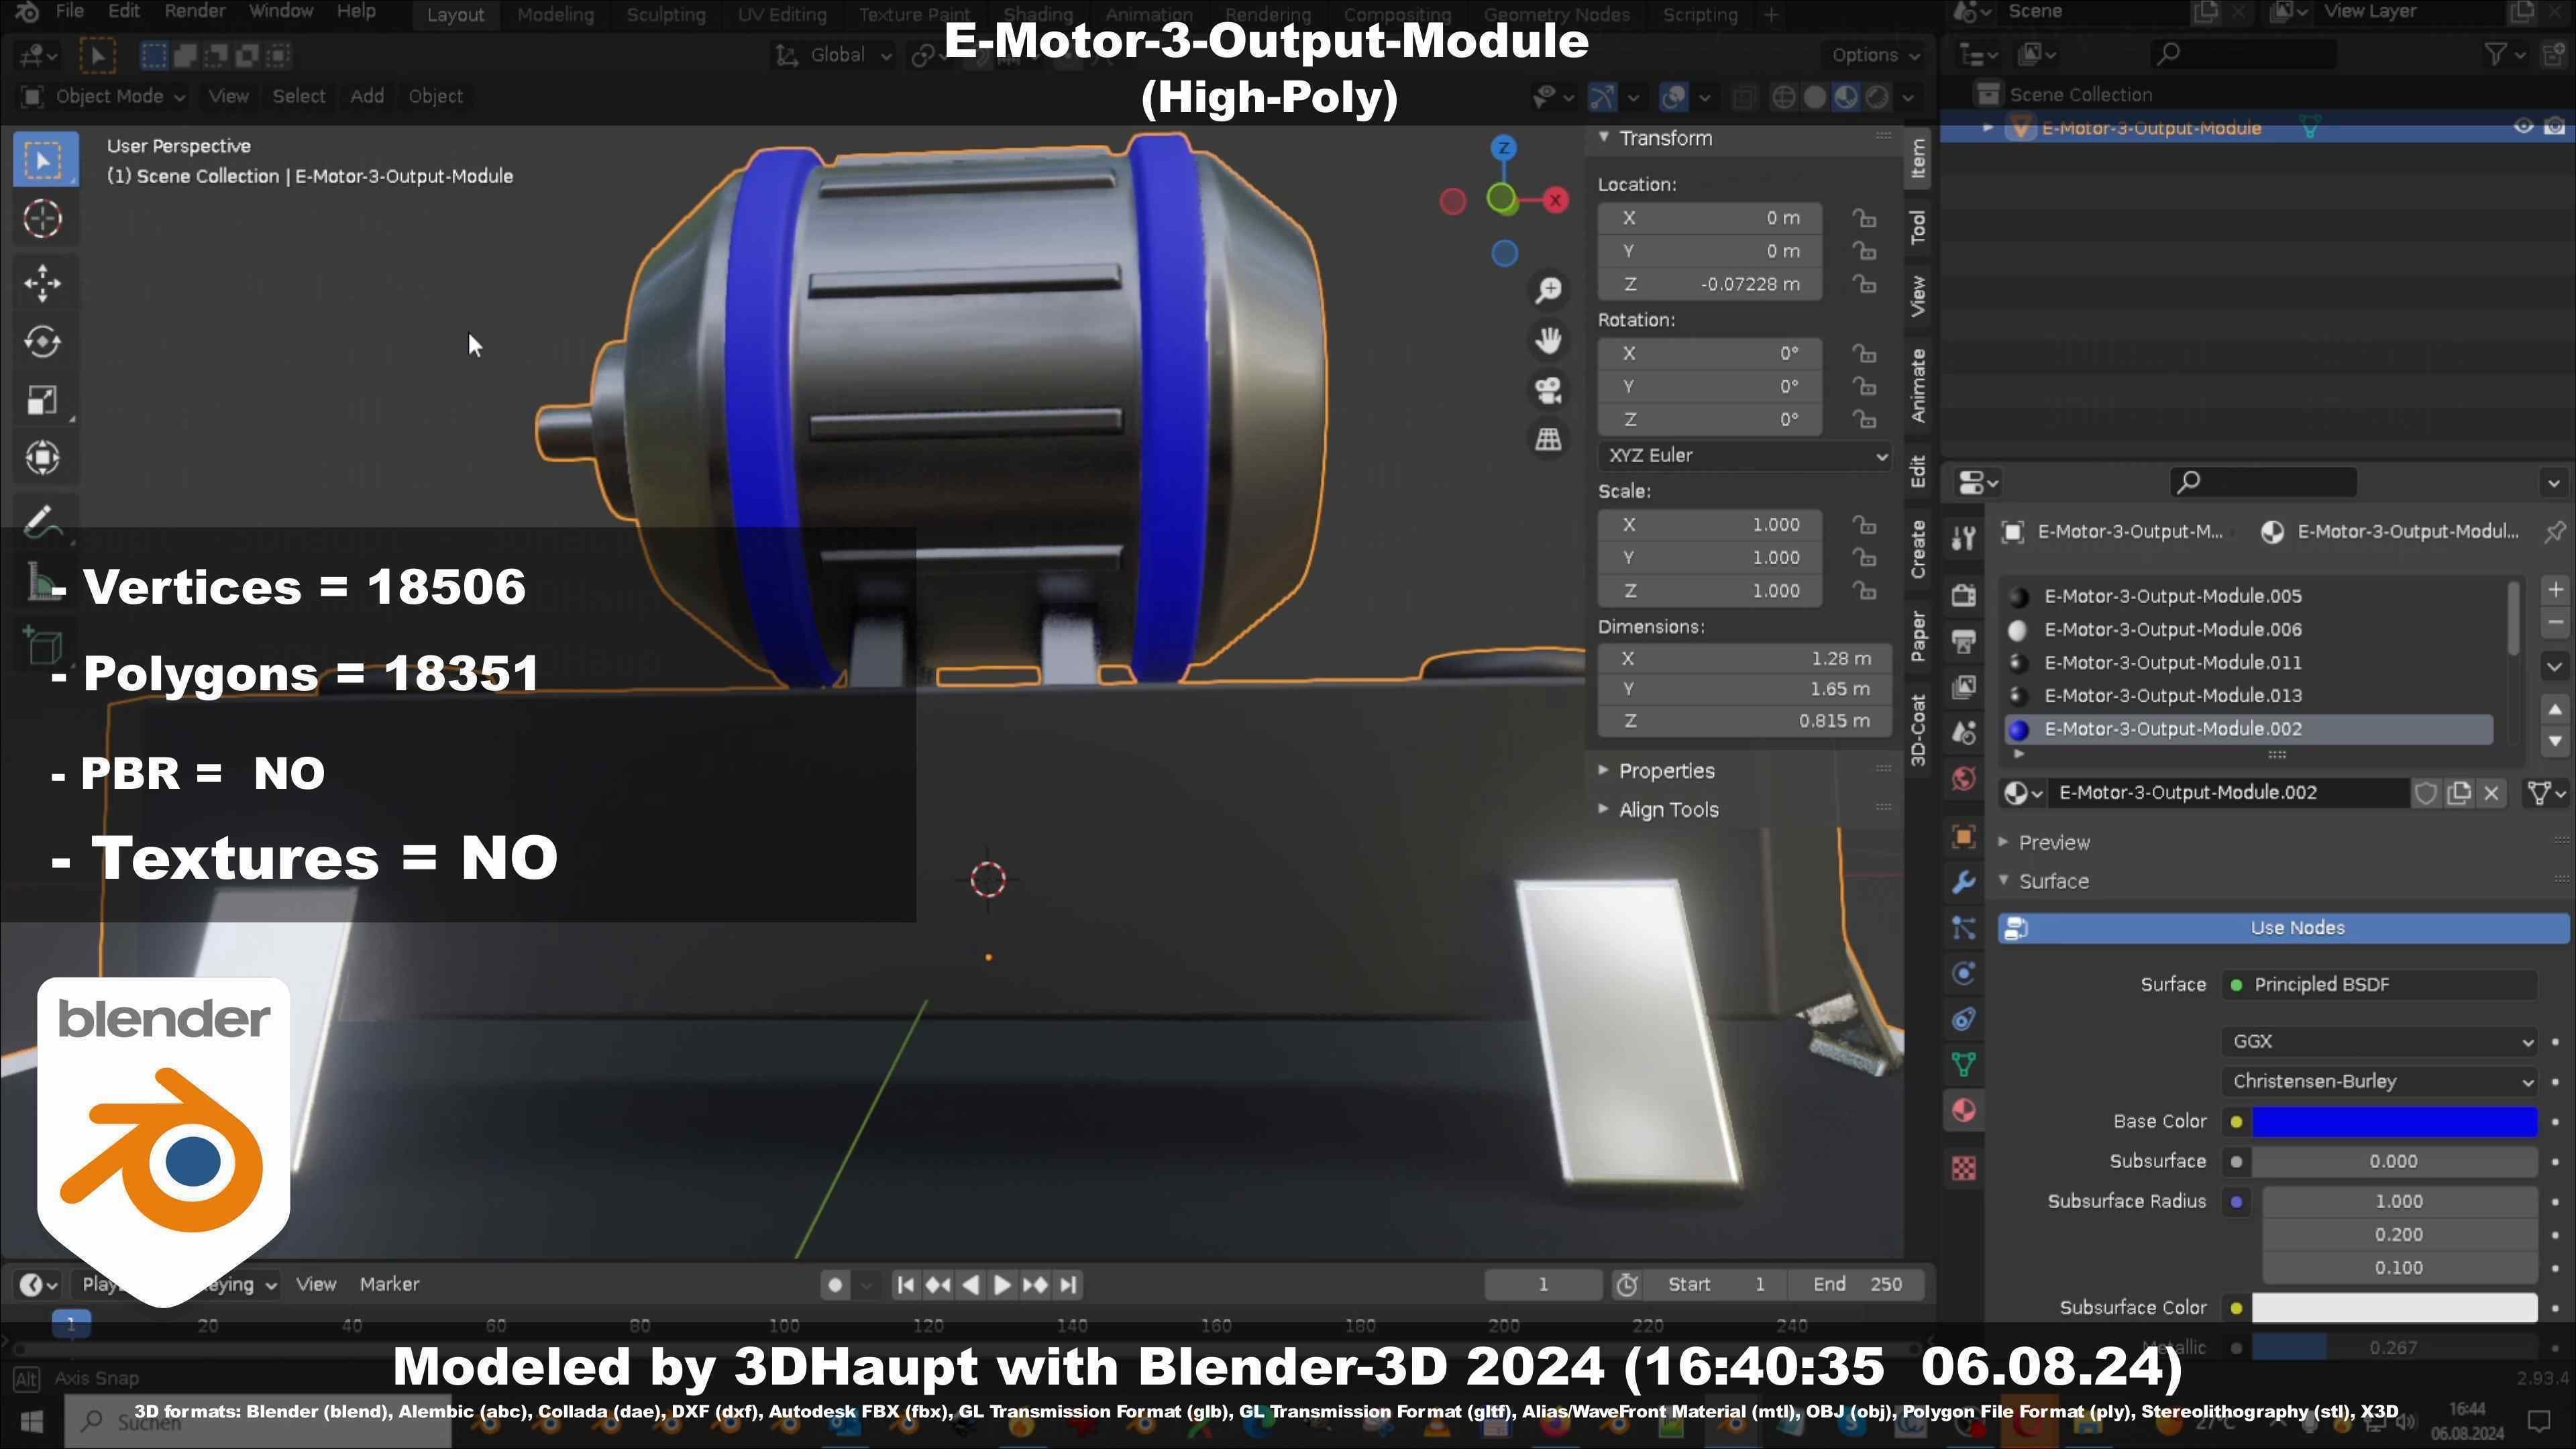Open the Global transform orientation dropdown
The height and width of the screenshot is (1449, 2576).
(834, 55)
